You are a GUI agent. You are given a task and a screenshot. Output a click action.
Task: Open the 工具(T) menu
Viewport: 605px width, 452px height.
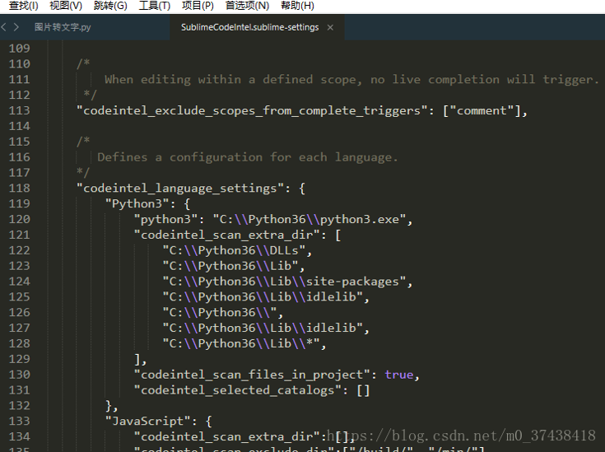click(x=155, y=6)
